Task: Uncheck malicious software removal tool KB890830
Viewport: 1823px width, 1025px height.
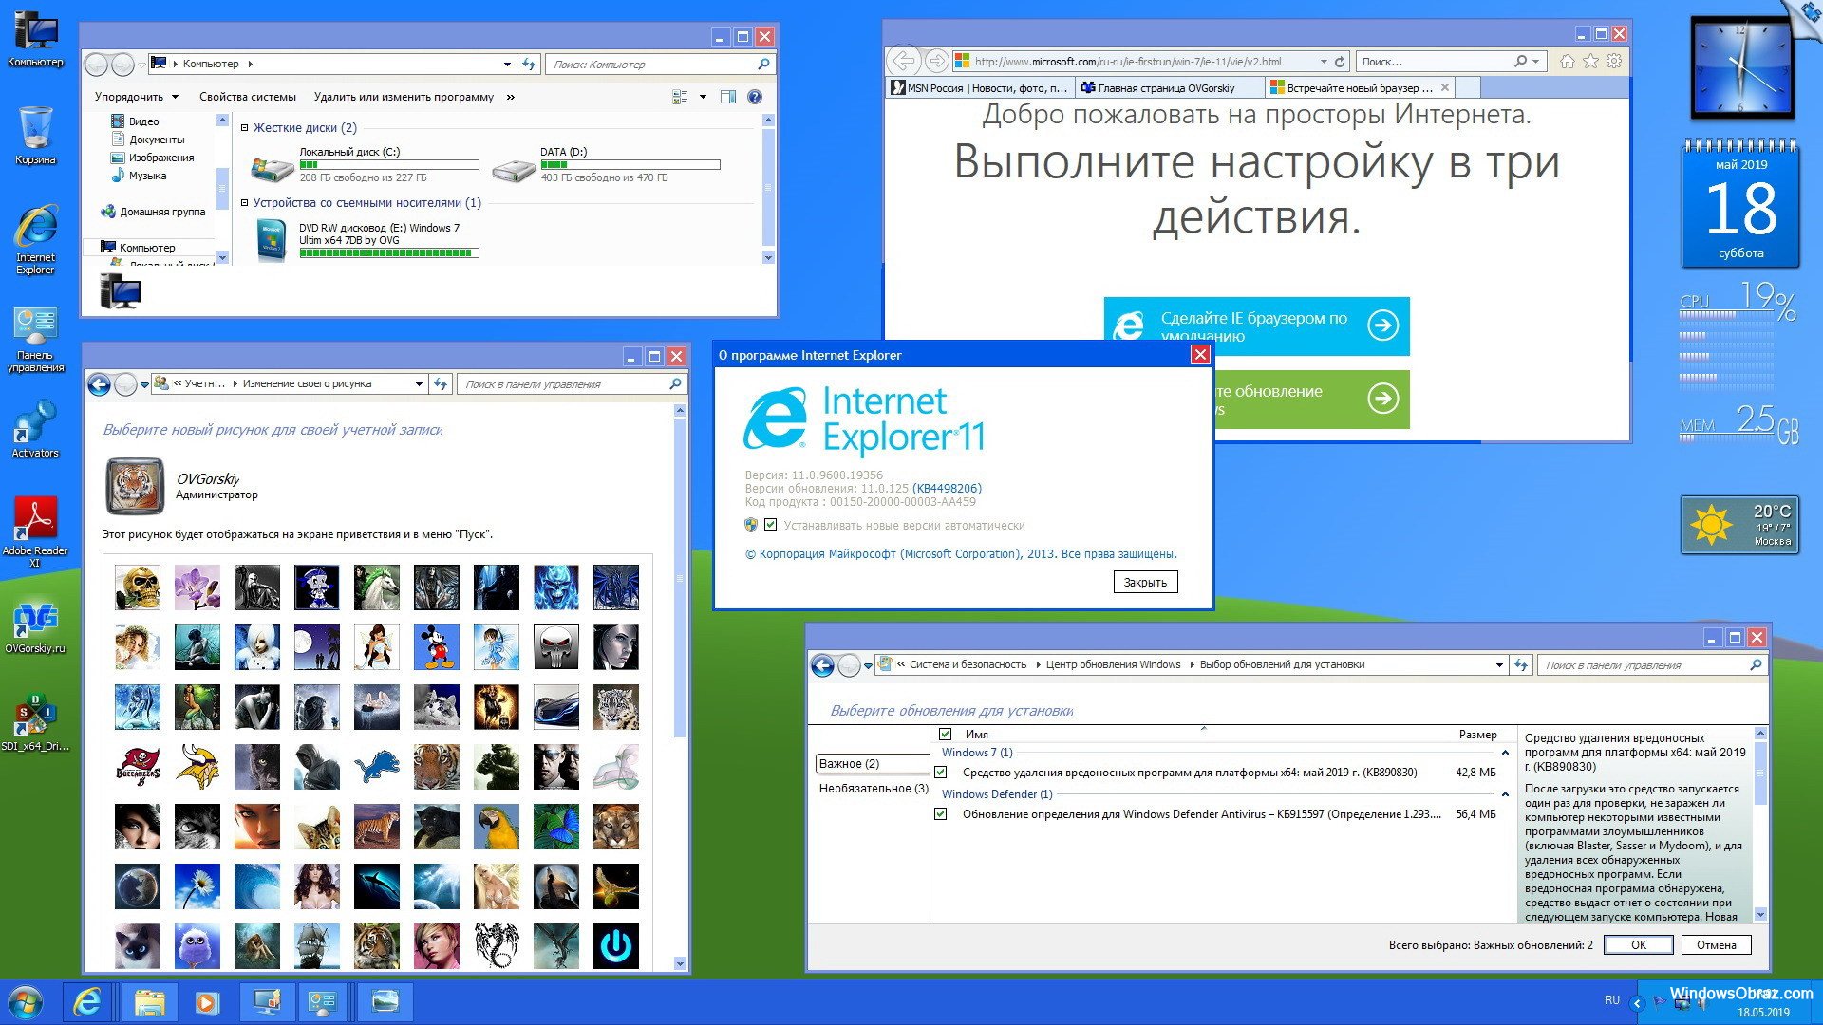Action: tap(941, 773)
